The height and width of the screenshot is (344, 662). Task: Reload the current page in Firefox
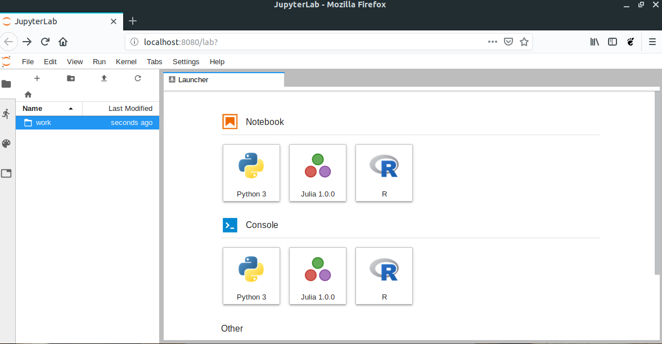tap(45, 42)
